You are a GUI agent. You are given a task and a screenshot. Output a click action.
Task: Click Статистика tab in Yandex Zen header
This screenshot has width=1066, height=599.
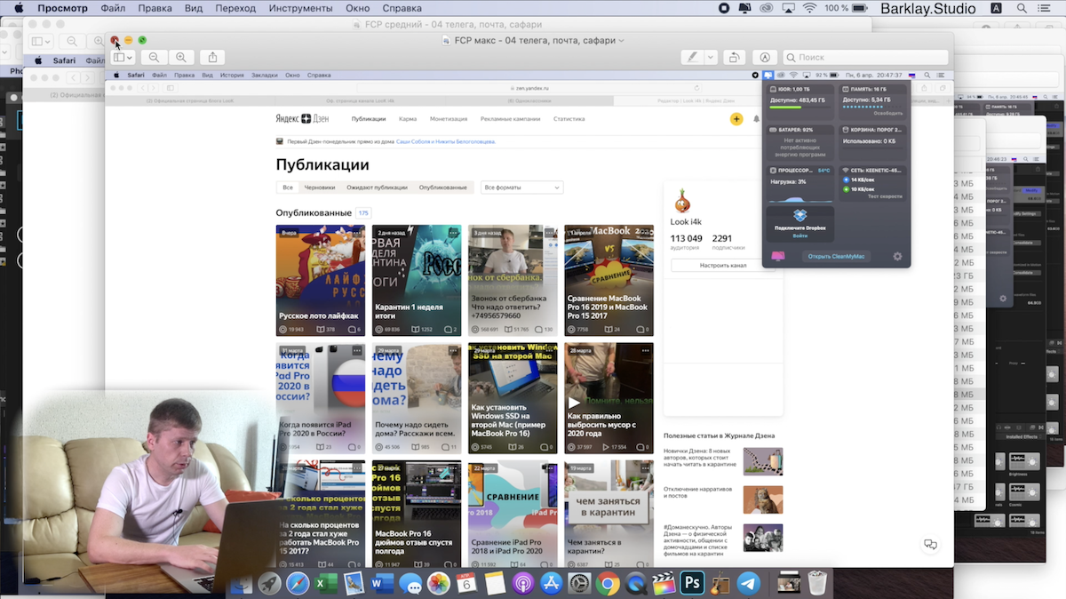tap(569, 119)
